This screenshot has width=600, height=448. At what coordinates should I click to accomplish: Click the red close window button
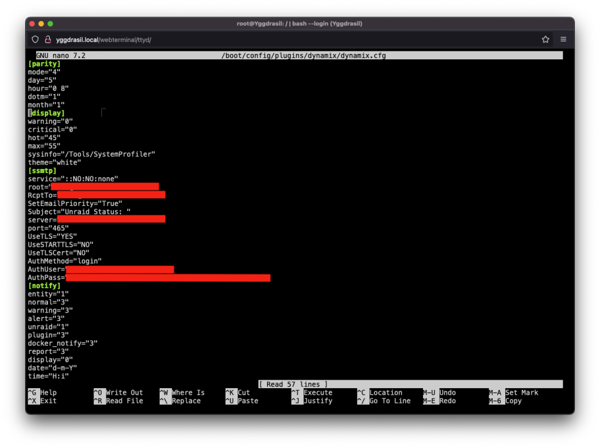32,24
